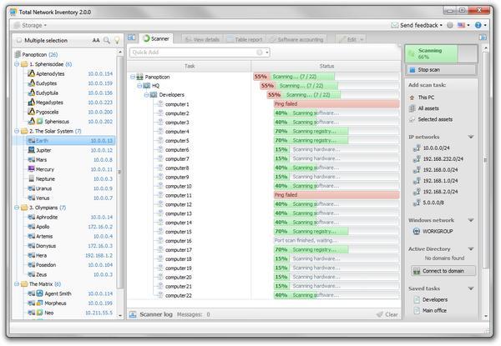Click the Task column header
Image resolution: width=501 pixels, height=346 pixels.
tap(190, 66)
